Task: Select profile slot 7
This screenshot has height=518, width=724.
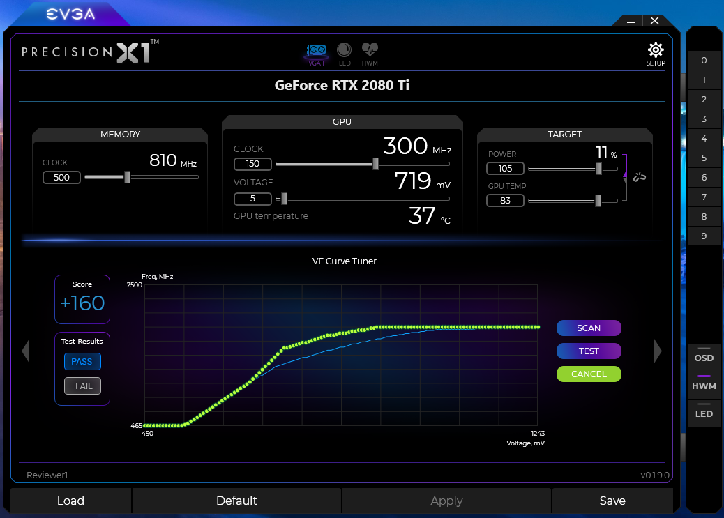Action: (x=704, y=197)
